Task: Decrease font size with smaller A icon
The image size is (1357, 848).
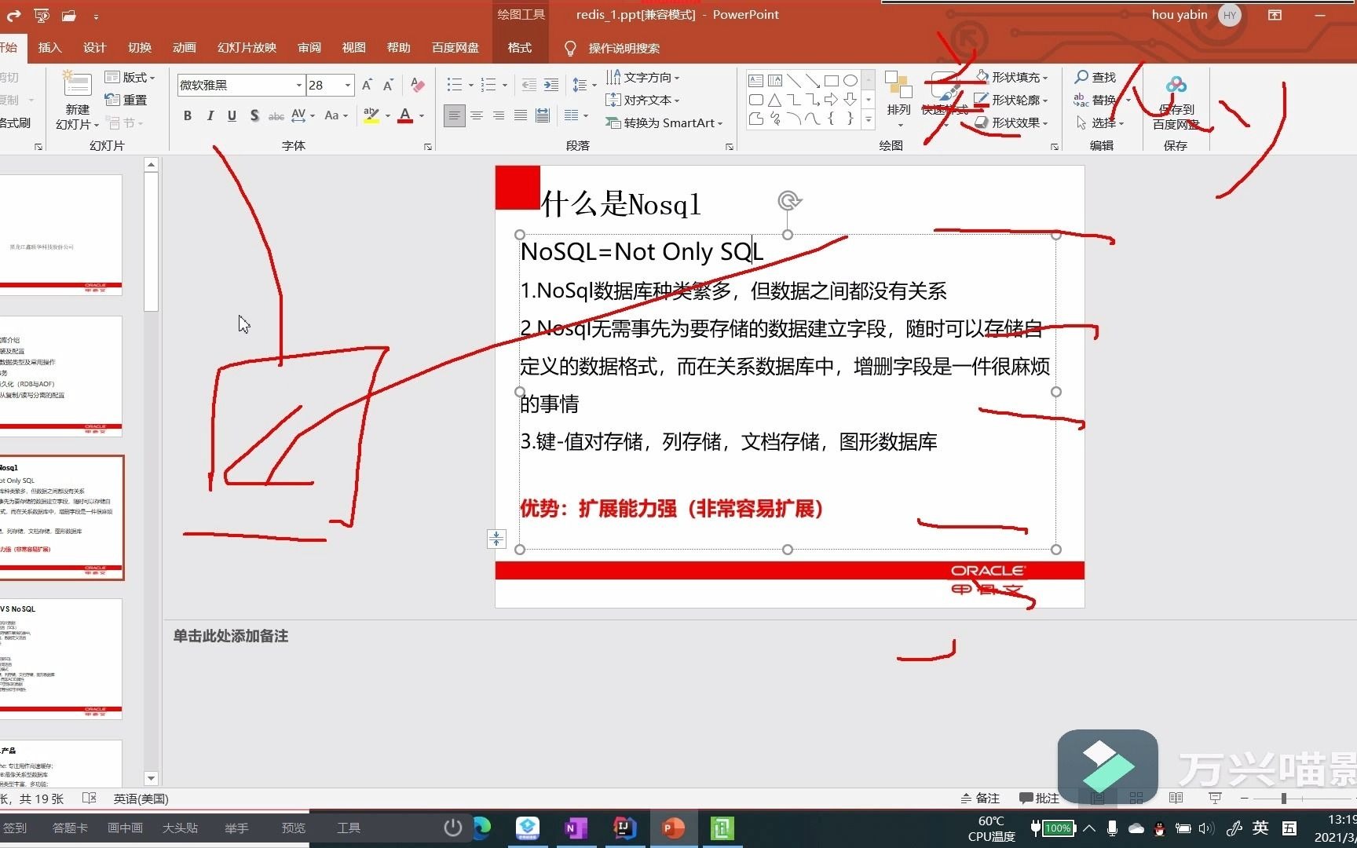Action: point(388,85)
